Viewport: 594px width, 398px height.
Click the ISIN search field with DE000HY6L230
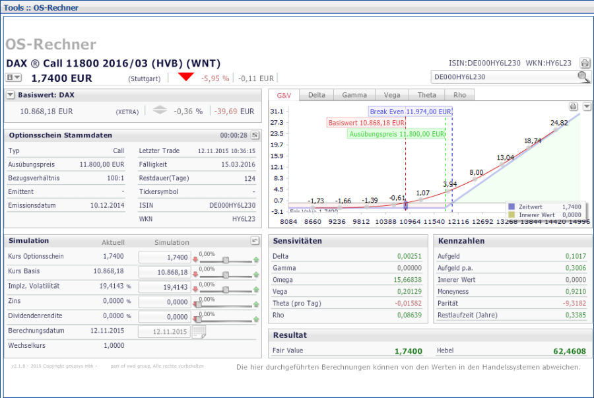coord(502,77)
